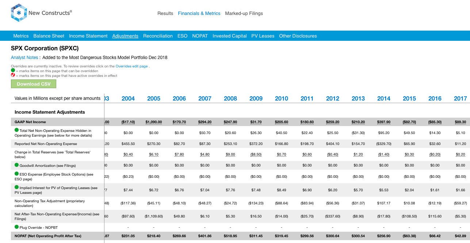Screen dimensions: 470x243
Task: Click GAAP Net Income 2005 value $1,090.00
Action: (154, 122)
